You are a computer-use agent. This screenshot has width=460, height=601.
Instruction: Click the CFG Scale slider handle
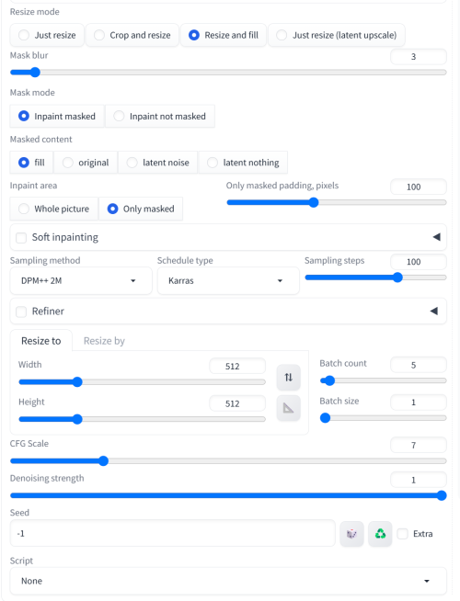click(x=103, y=460)
